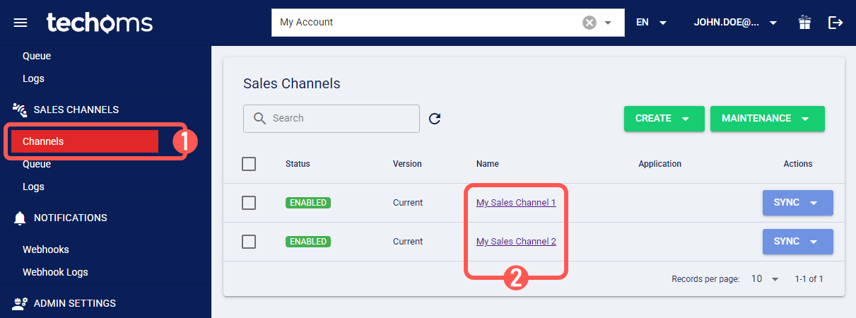Viewport: 856px width, 318px height.
Task: Select Channels in the sidebar
Action: (84, 141)
